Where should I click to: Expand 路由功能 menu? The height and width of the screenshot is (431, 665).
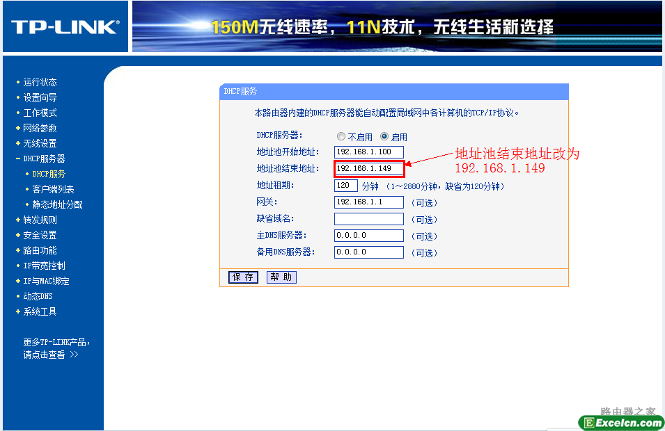click(x=40, y=250)
